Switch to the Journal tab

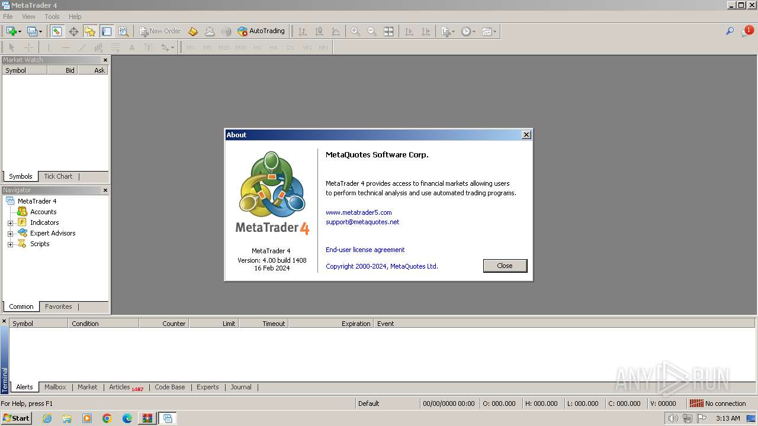[x=241, y=387]
